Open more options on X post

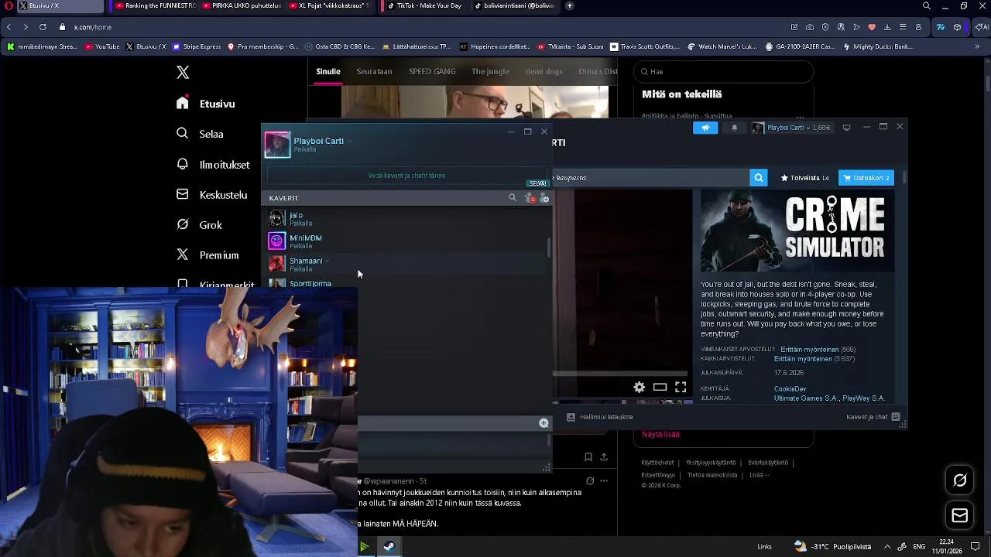click(604, 481)
